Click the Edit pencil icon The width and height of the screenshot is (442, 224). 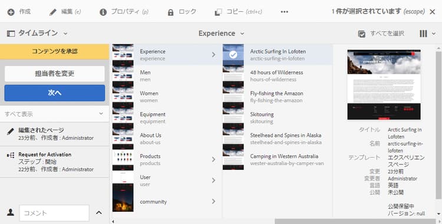pos(52,12)
